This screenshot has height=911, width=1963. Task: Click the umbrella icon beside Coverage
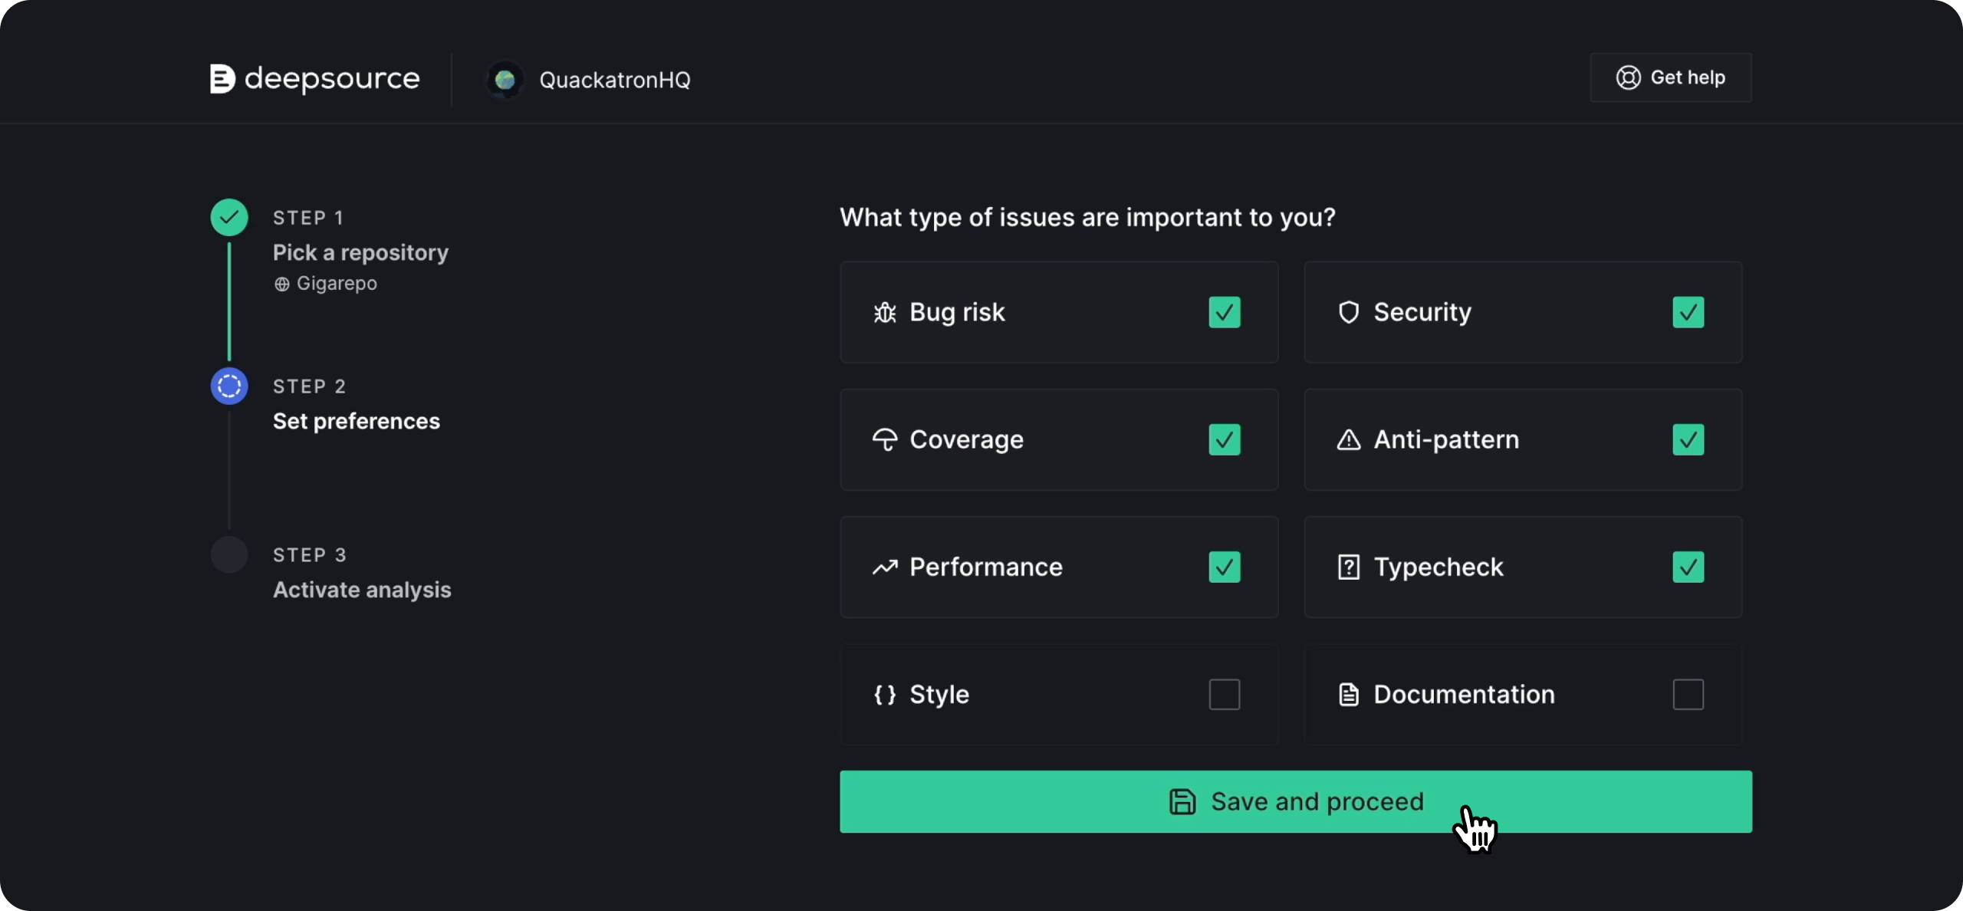pyautogui.click(x=885, y=439)
